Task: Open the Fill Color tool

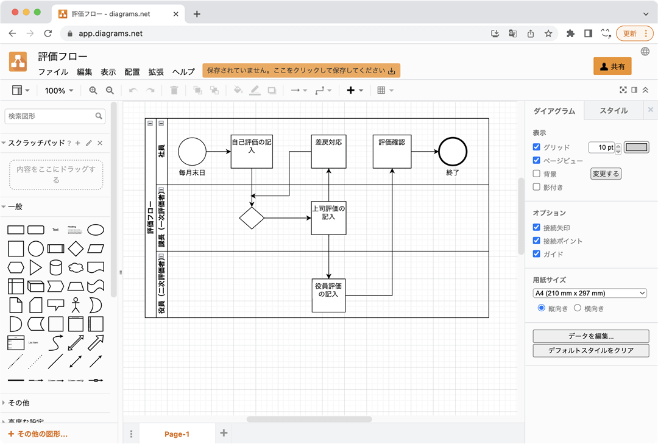Action: point(238,90)
